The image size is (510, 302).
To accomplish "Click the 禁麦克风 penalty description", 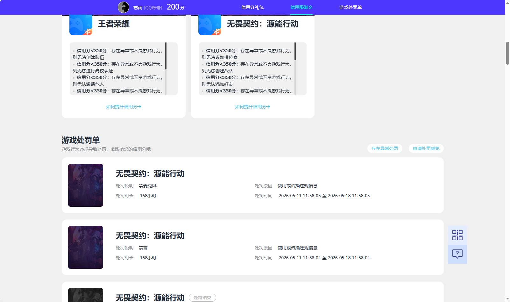I will [x=147, y=186].
